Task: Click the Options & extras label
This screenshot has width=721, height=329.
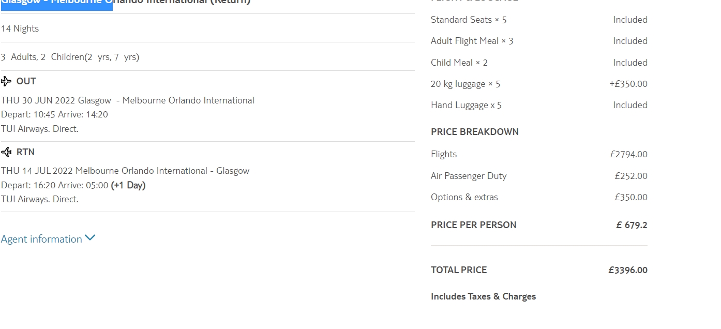Action: click(464, 197)
